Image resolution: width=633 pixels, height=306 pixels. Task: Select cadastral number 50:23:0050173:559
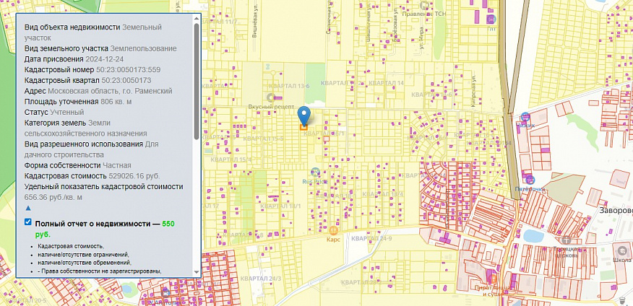(x=129, y=70)
